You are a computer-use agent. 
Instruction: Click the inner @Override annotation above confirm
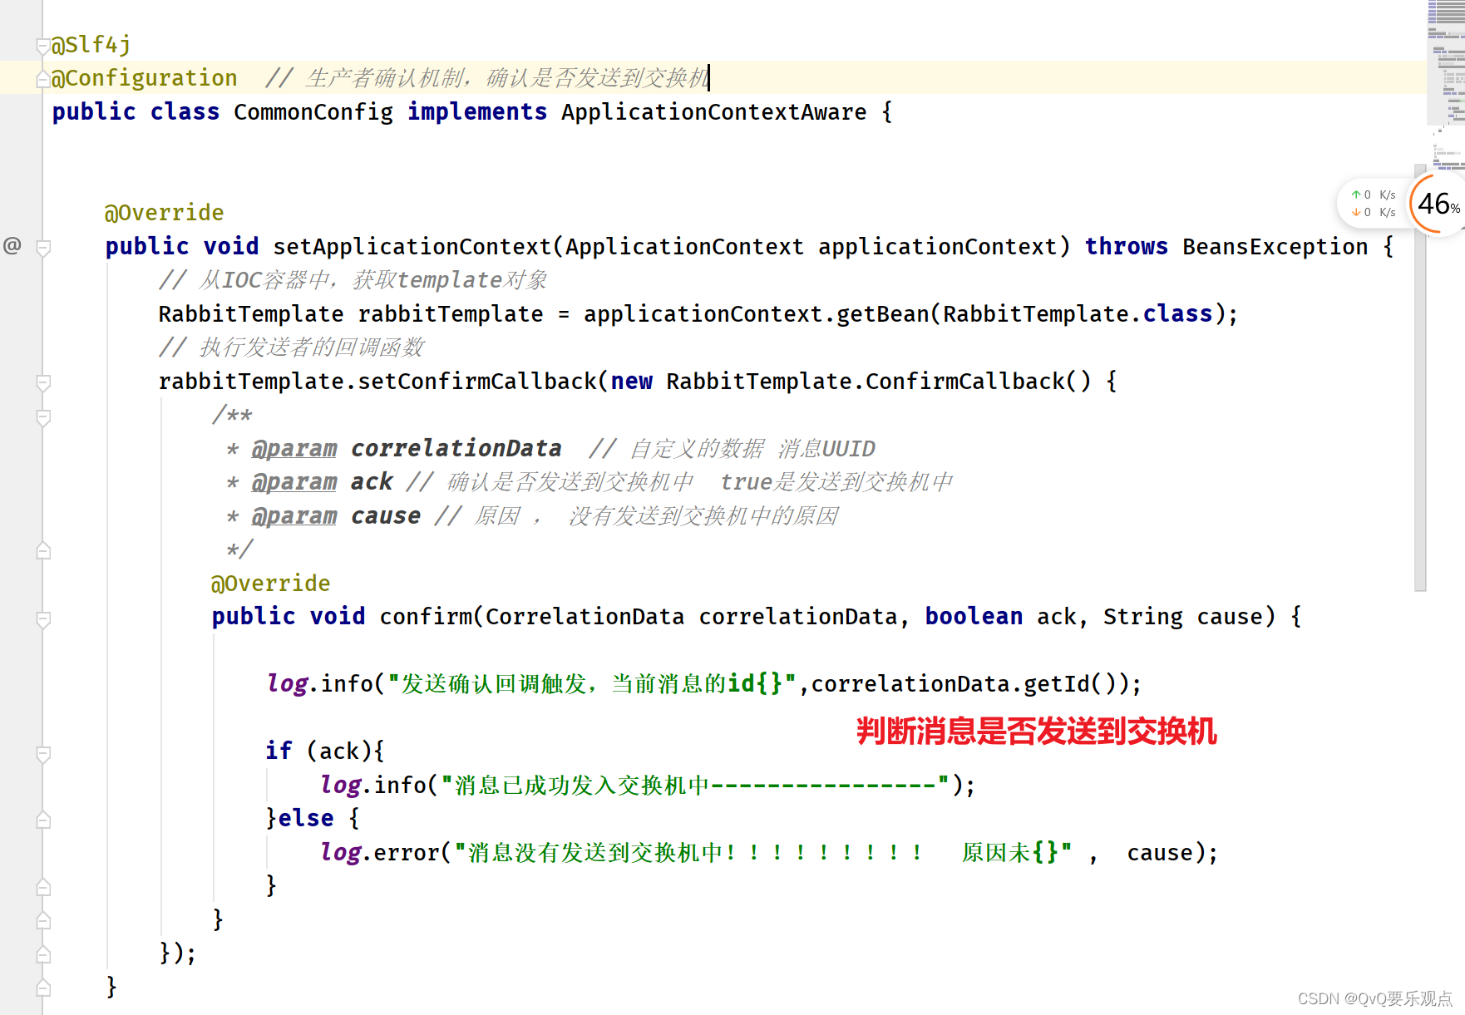coord(270,584)
